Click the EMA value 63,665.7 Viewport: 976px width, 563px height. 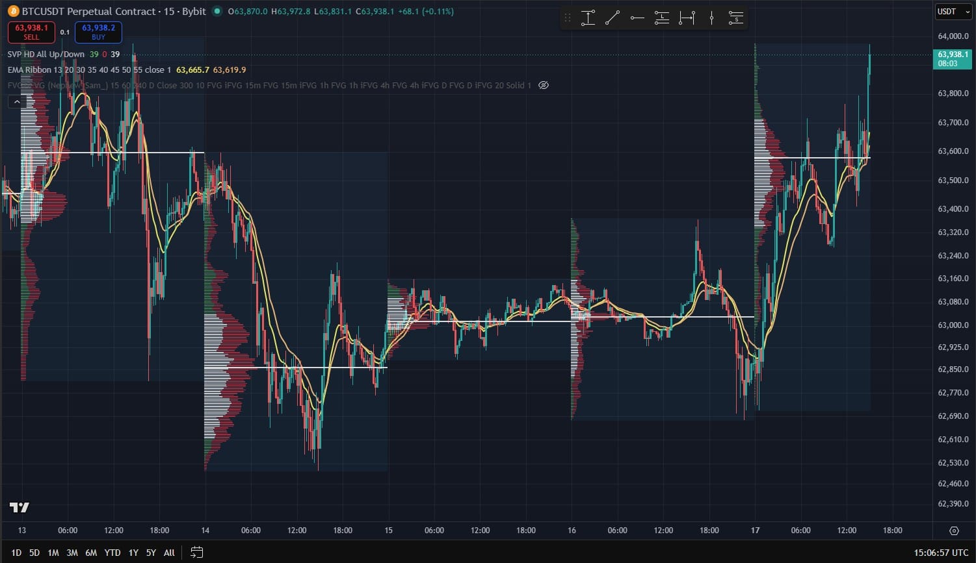pyautogui.click(x=192, y=69)
